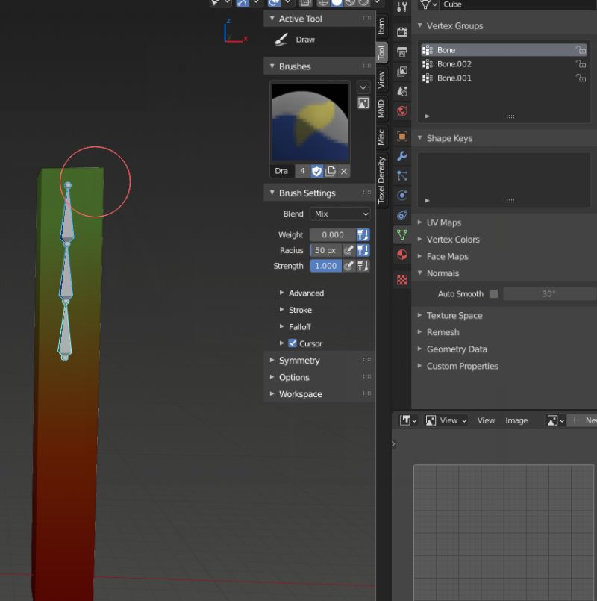
Task: Expand the Symmetry panel
Action: (300, 360)
